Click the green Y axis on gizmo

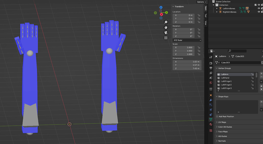[x=166, y=12]
